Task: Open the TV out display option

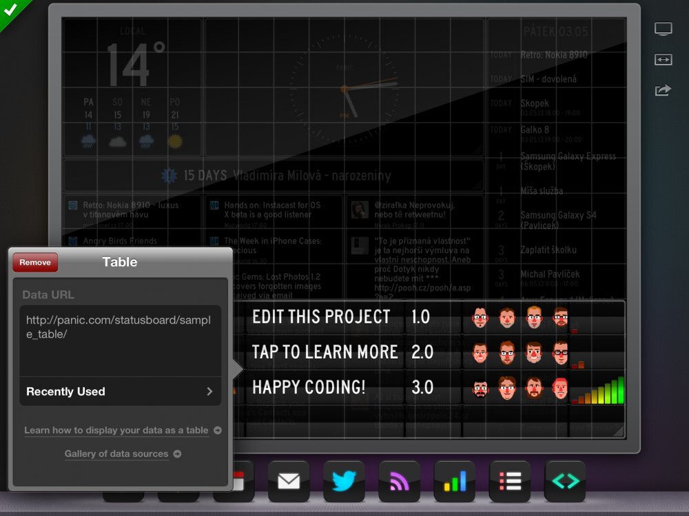Action: [662, 28]
